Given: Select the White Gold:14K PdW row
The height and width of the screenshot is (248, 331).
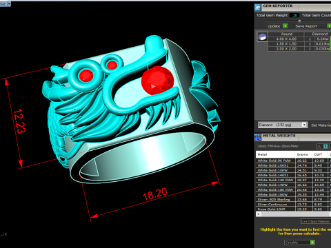Looking at the screenshot, I should point(293,180).
